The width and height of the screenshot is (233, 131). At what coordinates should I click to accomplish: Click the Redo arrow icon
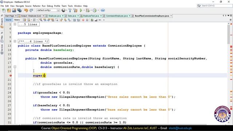pos(31,10)
